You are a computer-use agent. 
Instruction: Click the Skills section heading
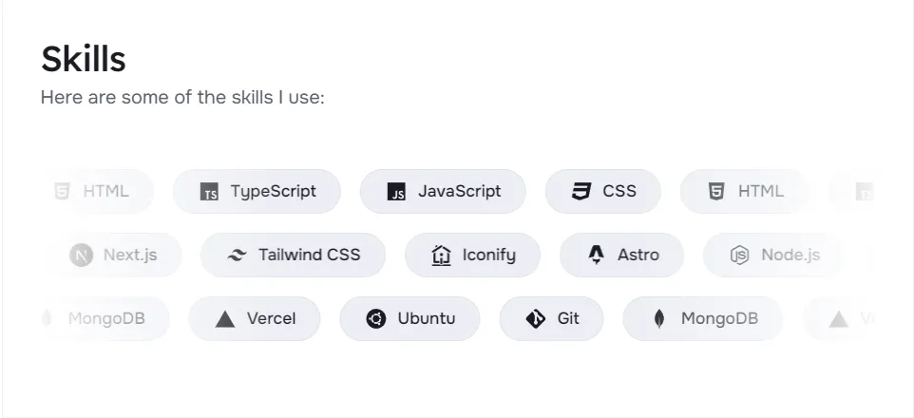point(84,60)
